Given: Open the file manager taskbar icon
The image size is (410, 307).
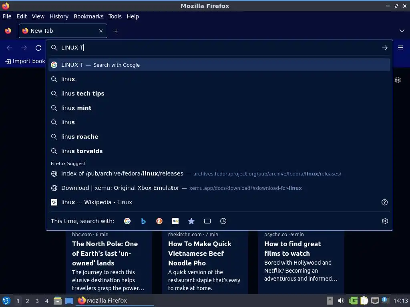Looking at the screenshot, I should tap(58, 301).
